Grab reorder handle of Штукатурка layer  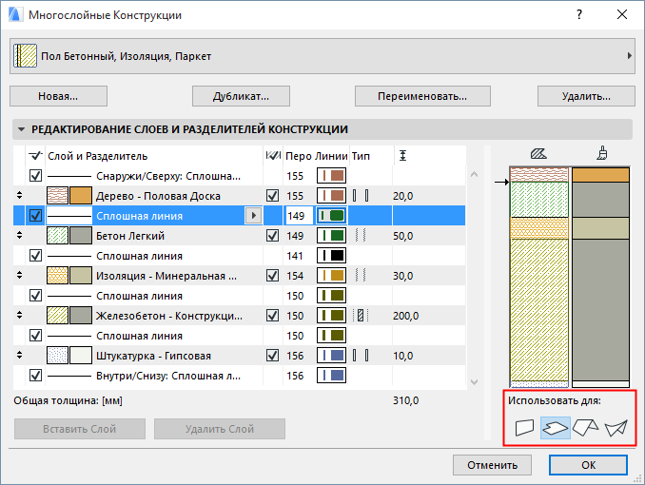(x=19, y=356)
